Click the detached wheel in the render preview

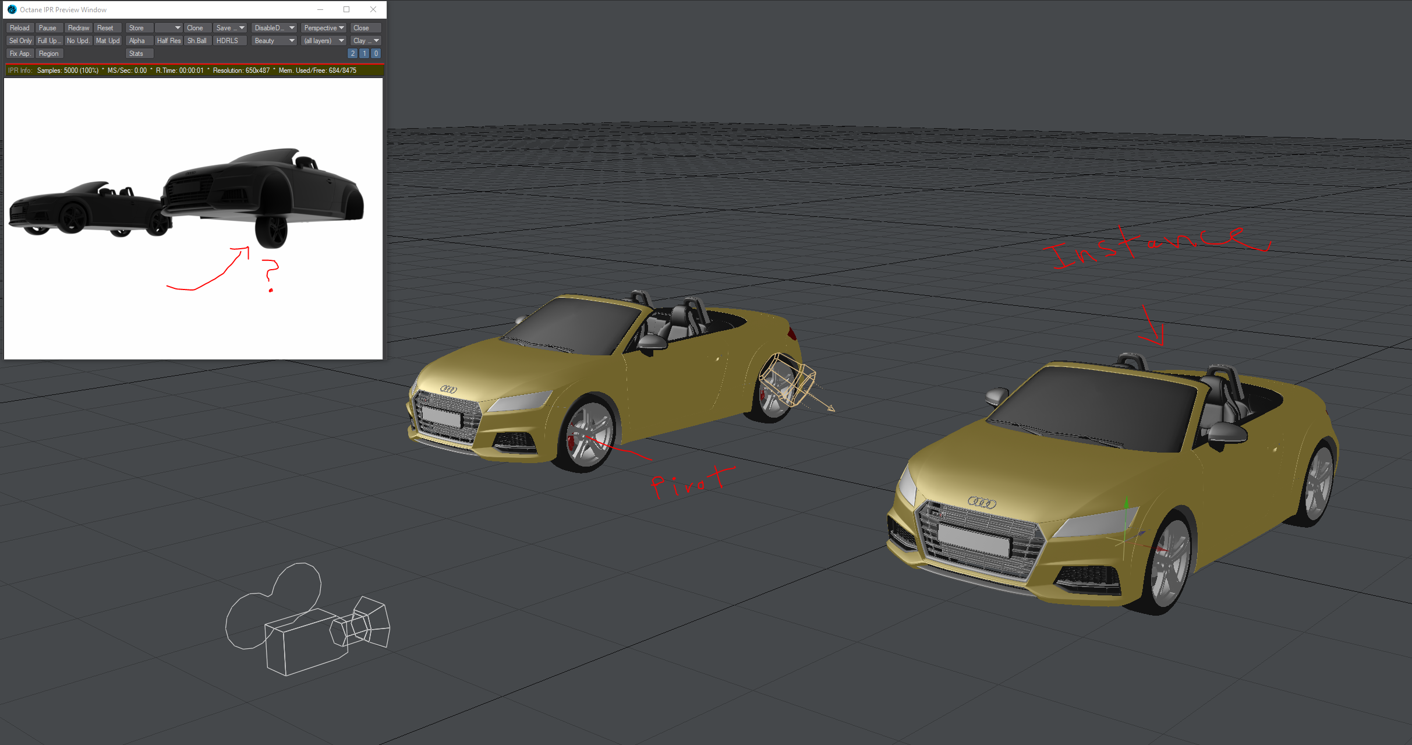(x=271, y=231)
